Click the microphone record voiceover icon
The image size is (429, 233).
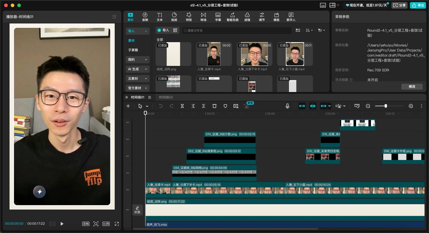click(x=287, y=106)
